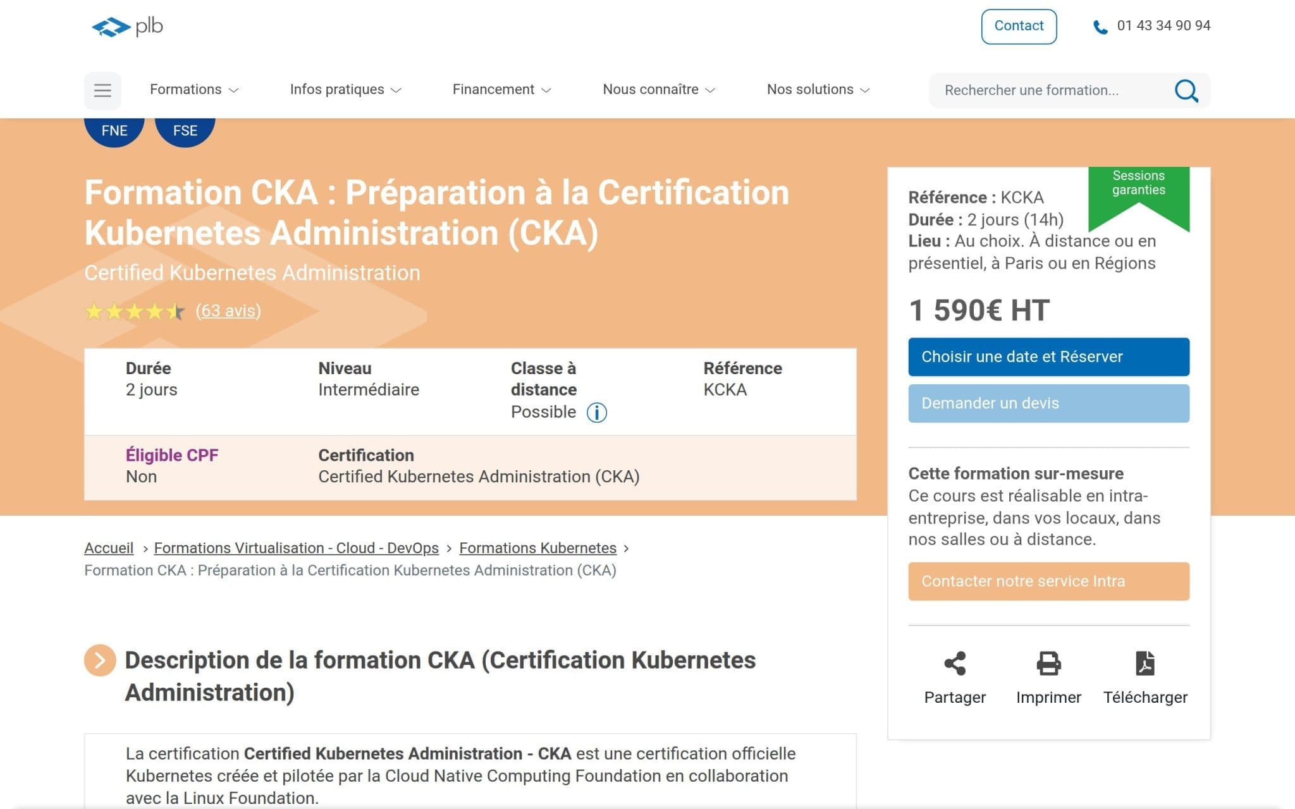
Task: Click the FSE badge
Action: point(185,131)
